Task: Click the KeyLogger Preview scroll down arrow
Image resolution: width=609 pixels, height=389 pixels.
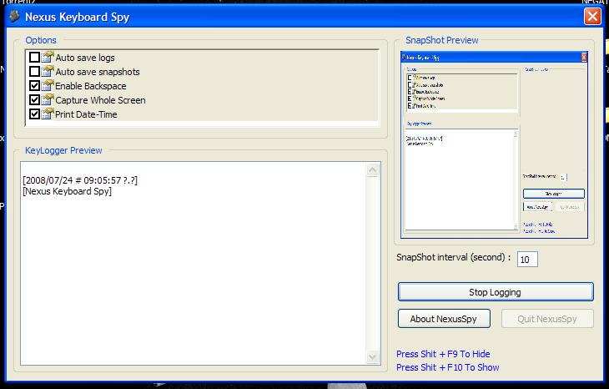Action: (372, 356)
